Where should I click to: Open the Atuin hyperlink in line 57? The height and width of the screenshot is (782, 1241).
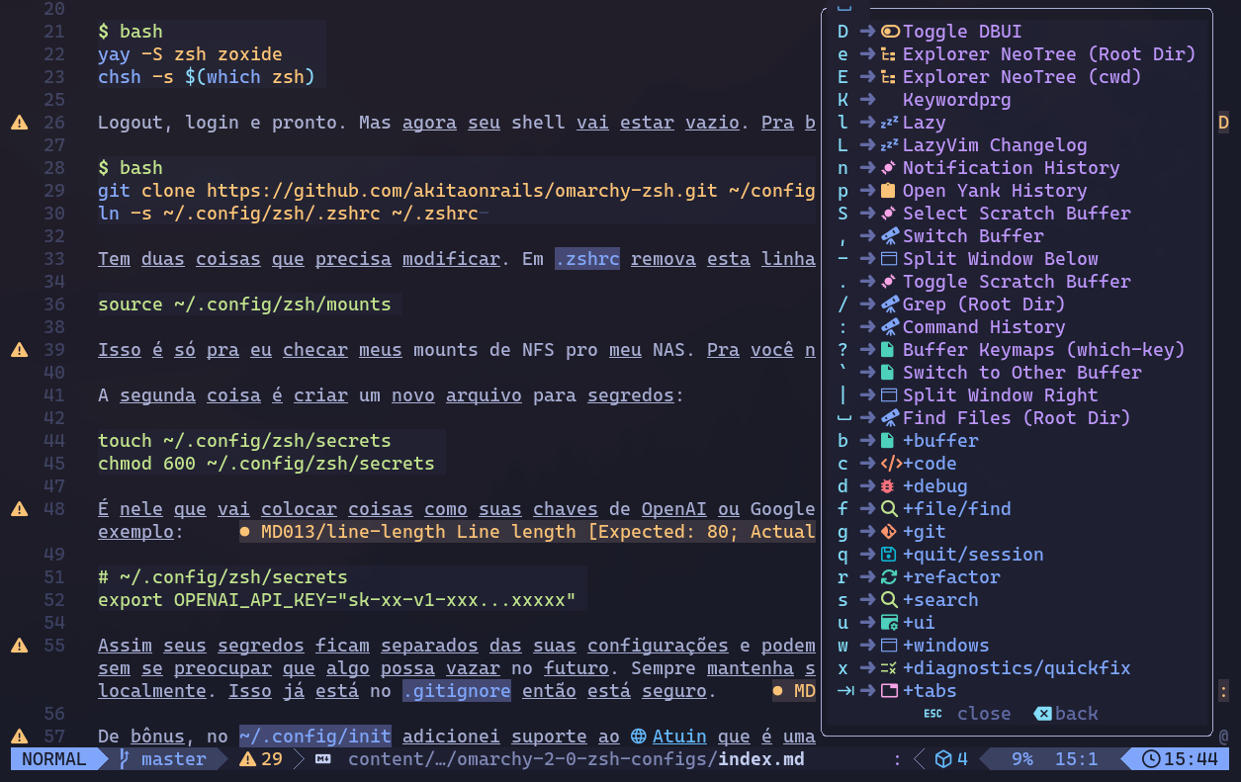click(679, 736)
